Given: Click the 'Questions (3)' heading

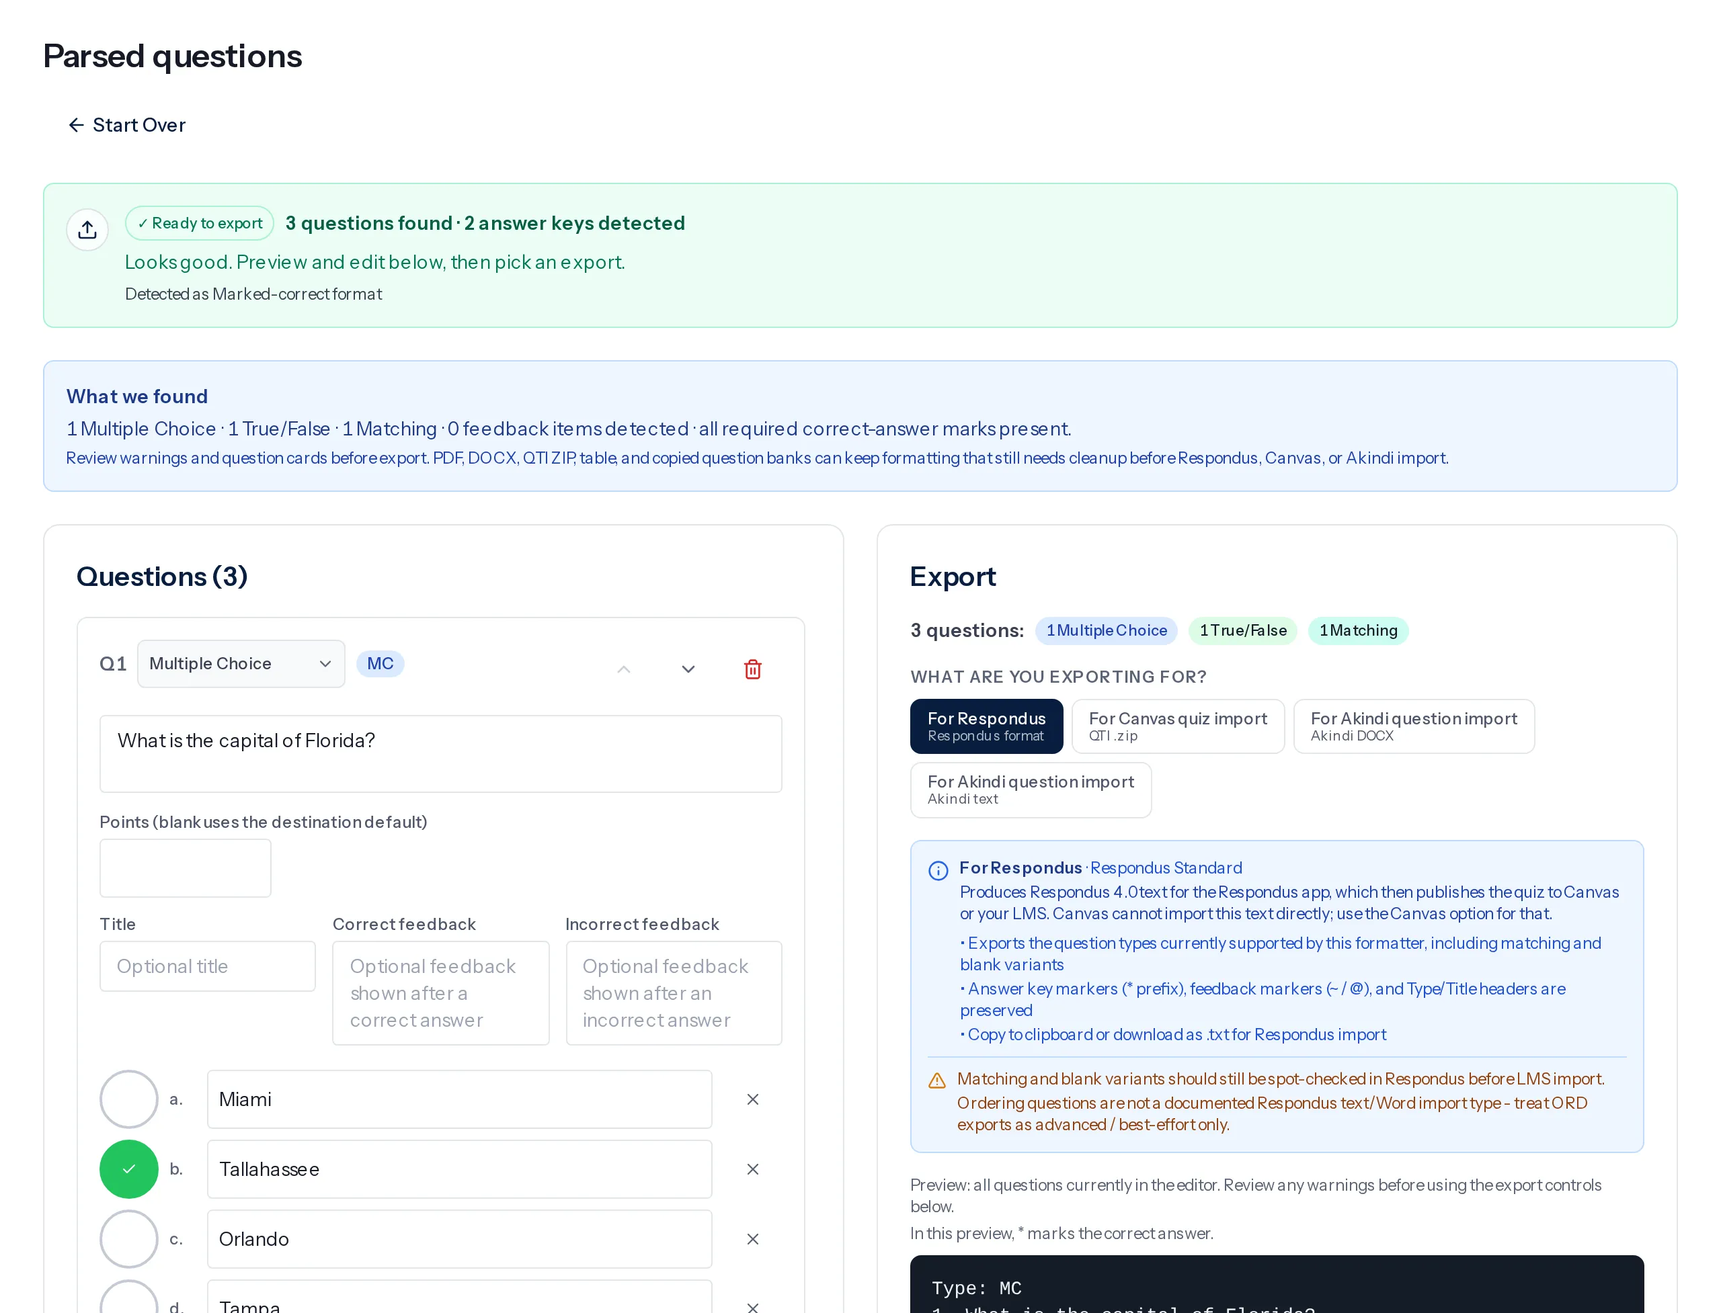Looking at the screenshot, I should pyautogui.click(x=162, y=576).
